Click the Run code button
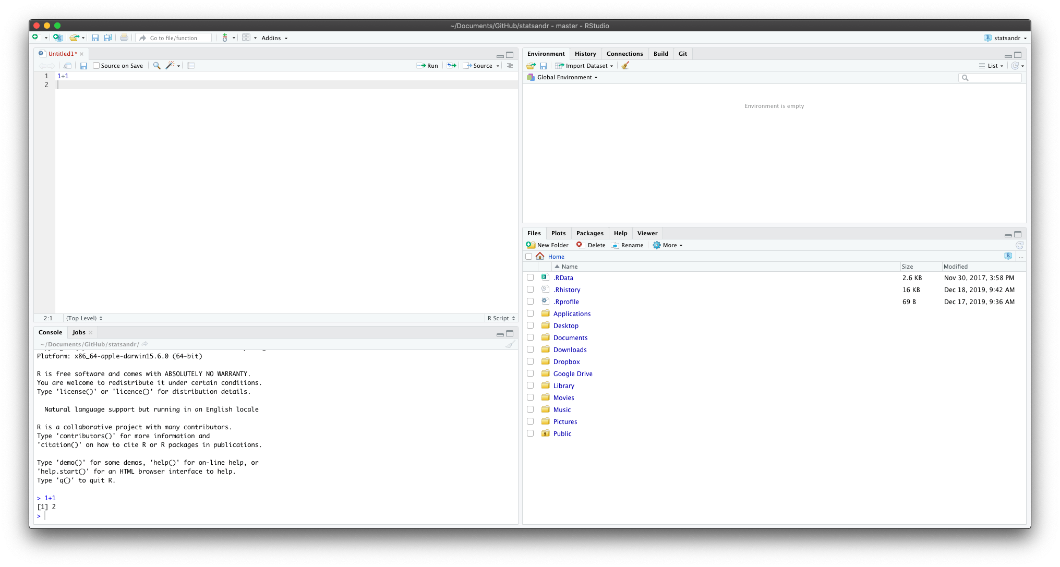Viewport: 1060px width, 567px height. pyautogui.click(x=428, y=66)
